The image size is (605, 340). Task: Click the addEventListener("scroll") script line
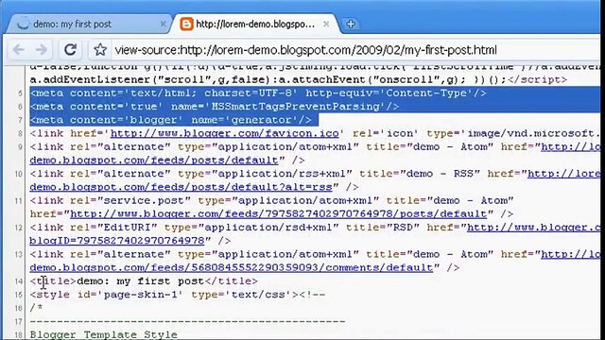(298, 79)
